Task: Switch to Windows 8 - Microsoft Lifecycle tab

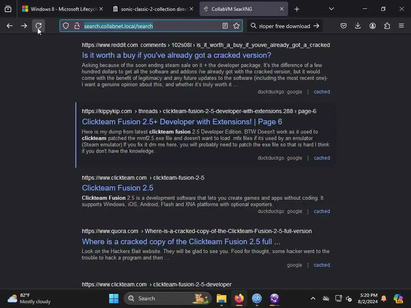Action: pos(62,9)
